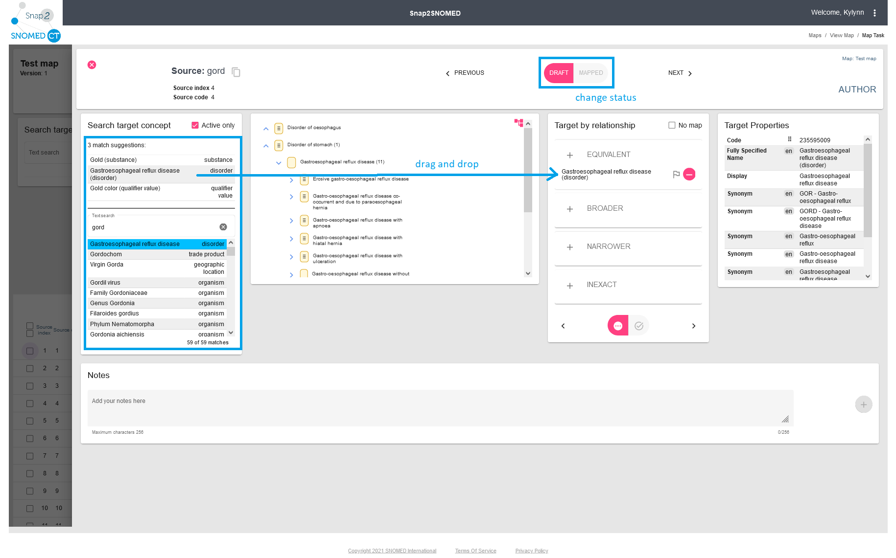Viewport: 896px width, 558px height.
Task: Click the Disorder of oesophagus concept icon
Action: click(279, 128)
